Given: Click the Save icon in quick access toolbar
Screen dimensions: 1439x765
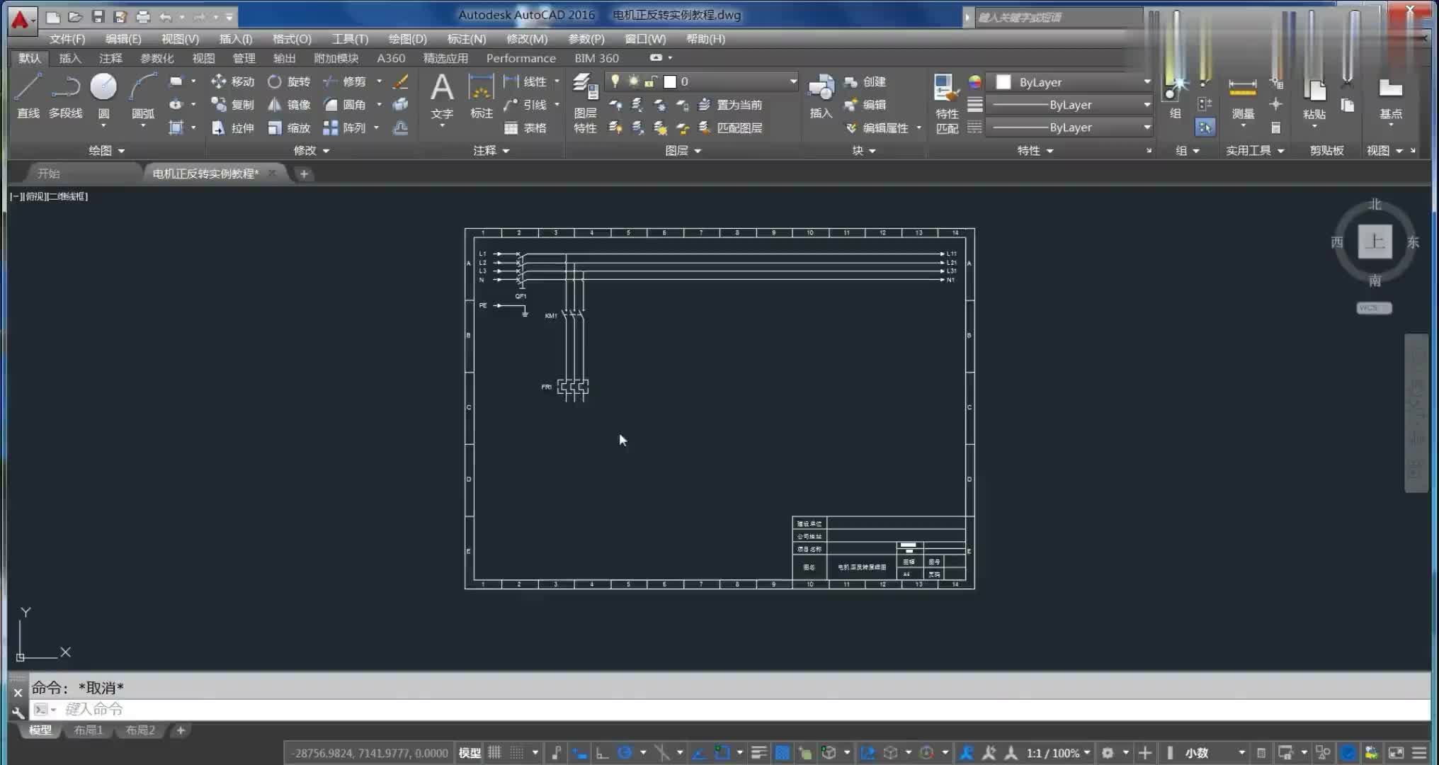Looking at the screenshot, I should click(98, 16).
